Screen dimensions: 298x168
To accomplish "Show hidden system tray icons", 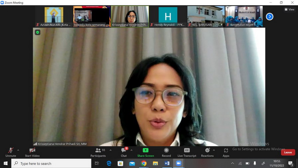I will pos(232,163).
